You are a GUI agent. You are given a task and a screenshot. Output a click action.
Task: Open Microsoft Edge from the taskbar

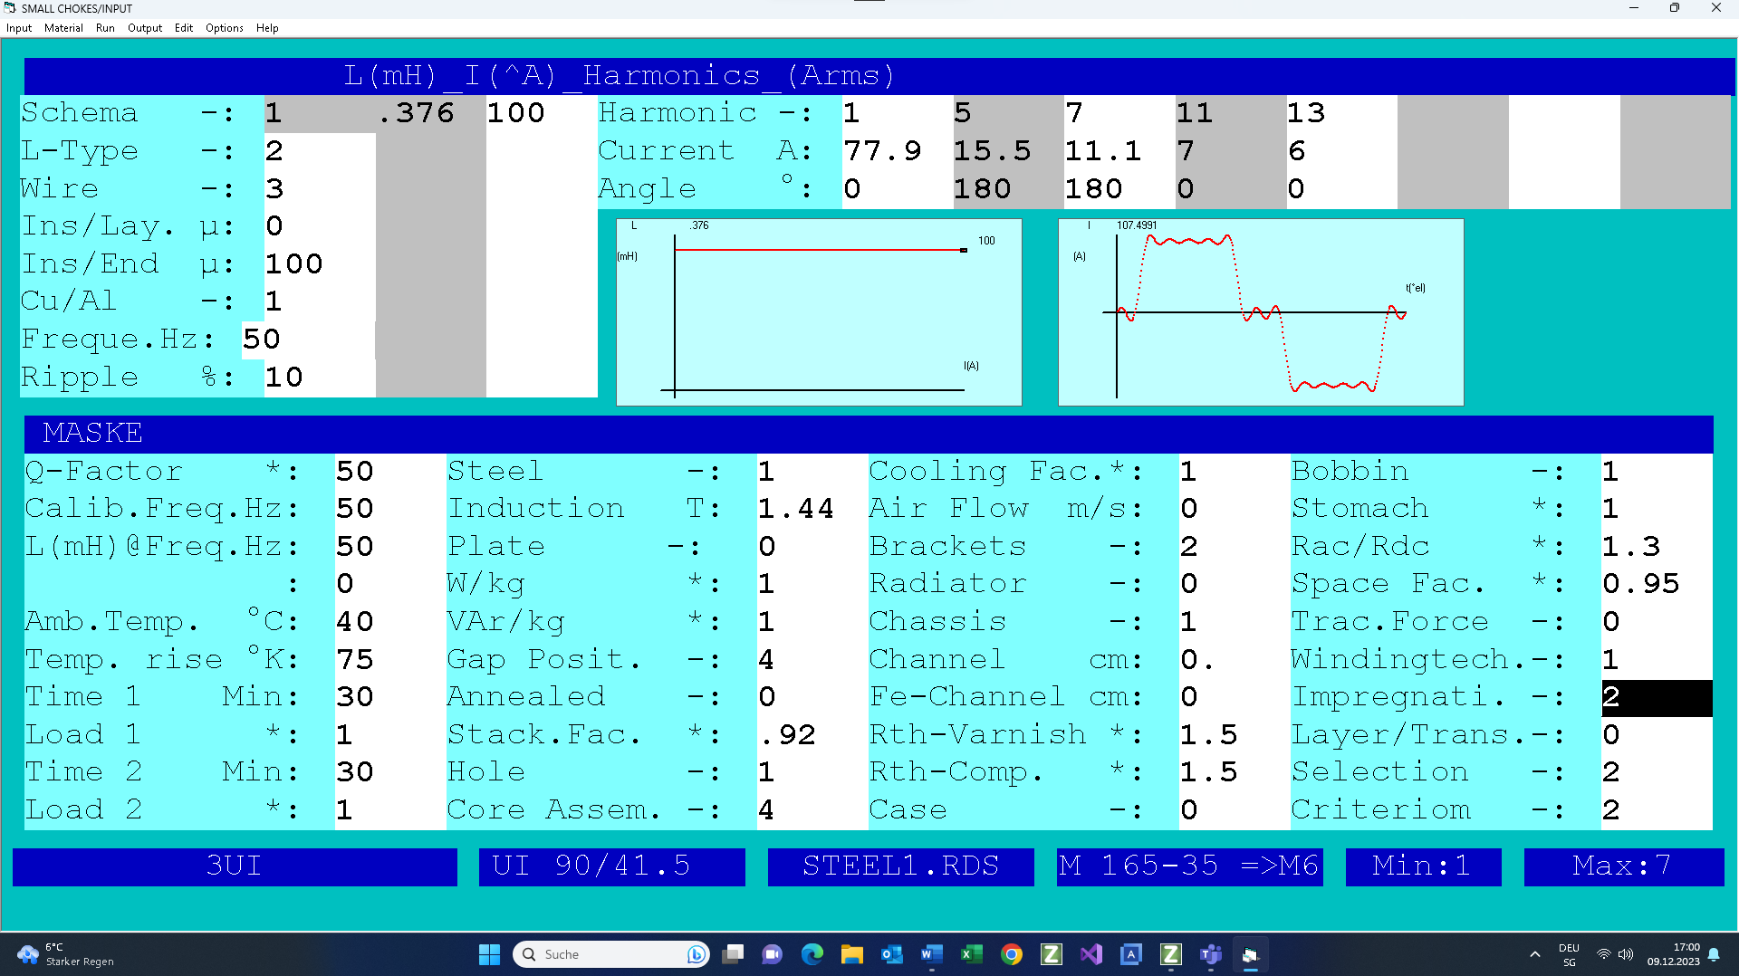(x=812, y=954)
